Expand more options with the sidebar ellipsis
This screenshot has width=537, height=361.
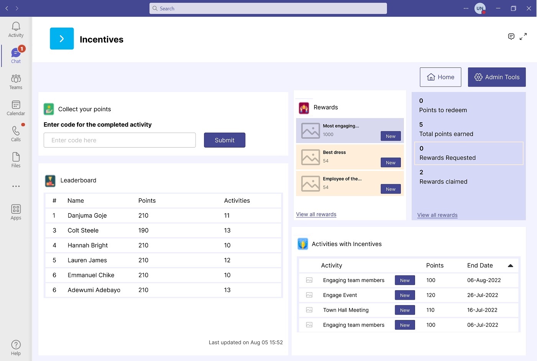click(16, 186)
